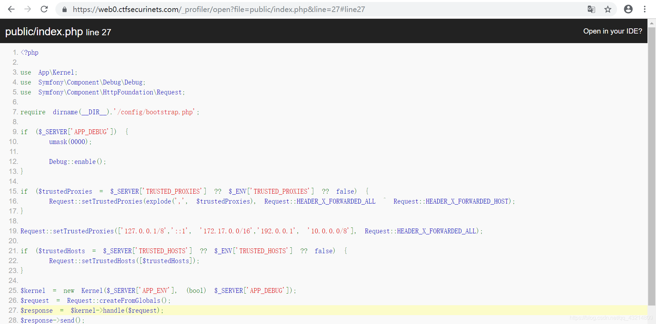Click 'umask(0000);' on line 10
The image size is (656, 324).
(x=70, y=142)
